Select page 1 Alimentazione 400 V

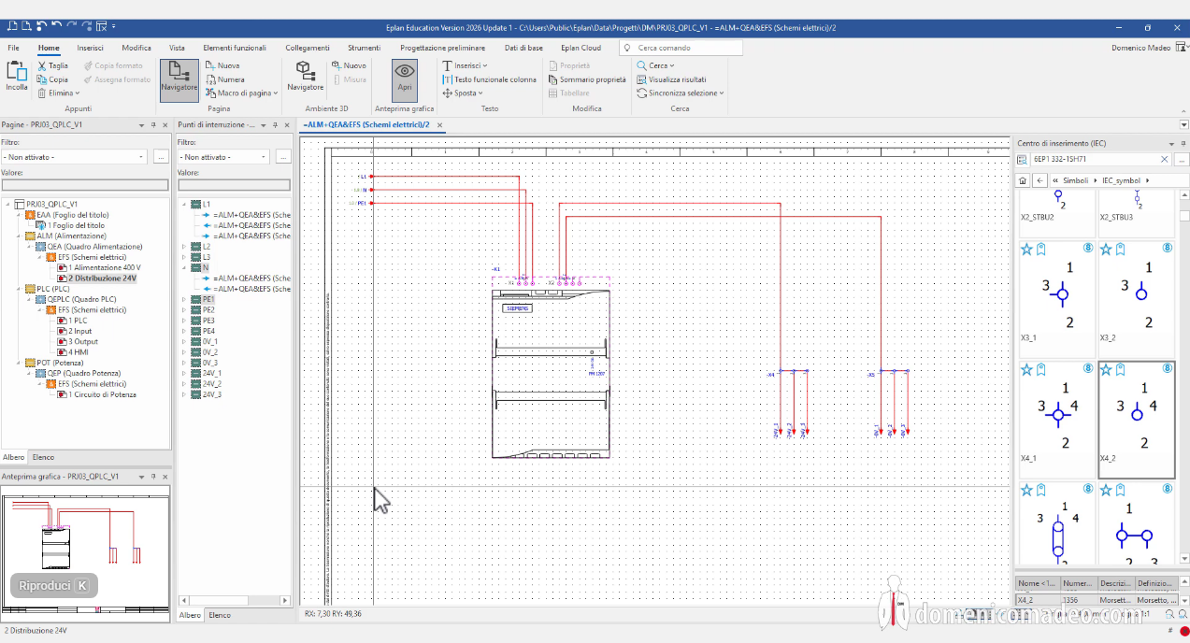pos(104,267)
